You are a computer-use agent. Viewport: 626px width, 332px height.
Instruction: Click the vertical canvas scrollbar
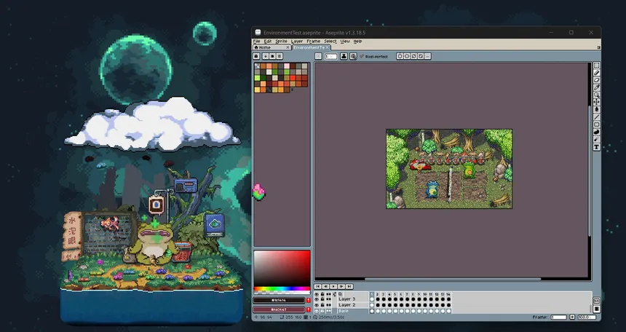click(590, 170)
